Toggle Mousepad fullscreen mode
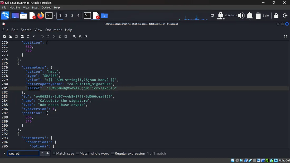This screenshot has width=290, height=163. 286,36
